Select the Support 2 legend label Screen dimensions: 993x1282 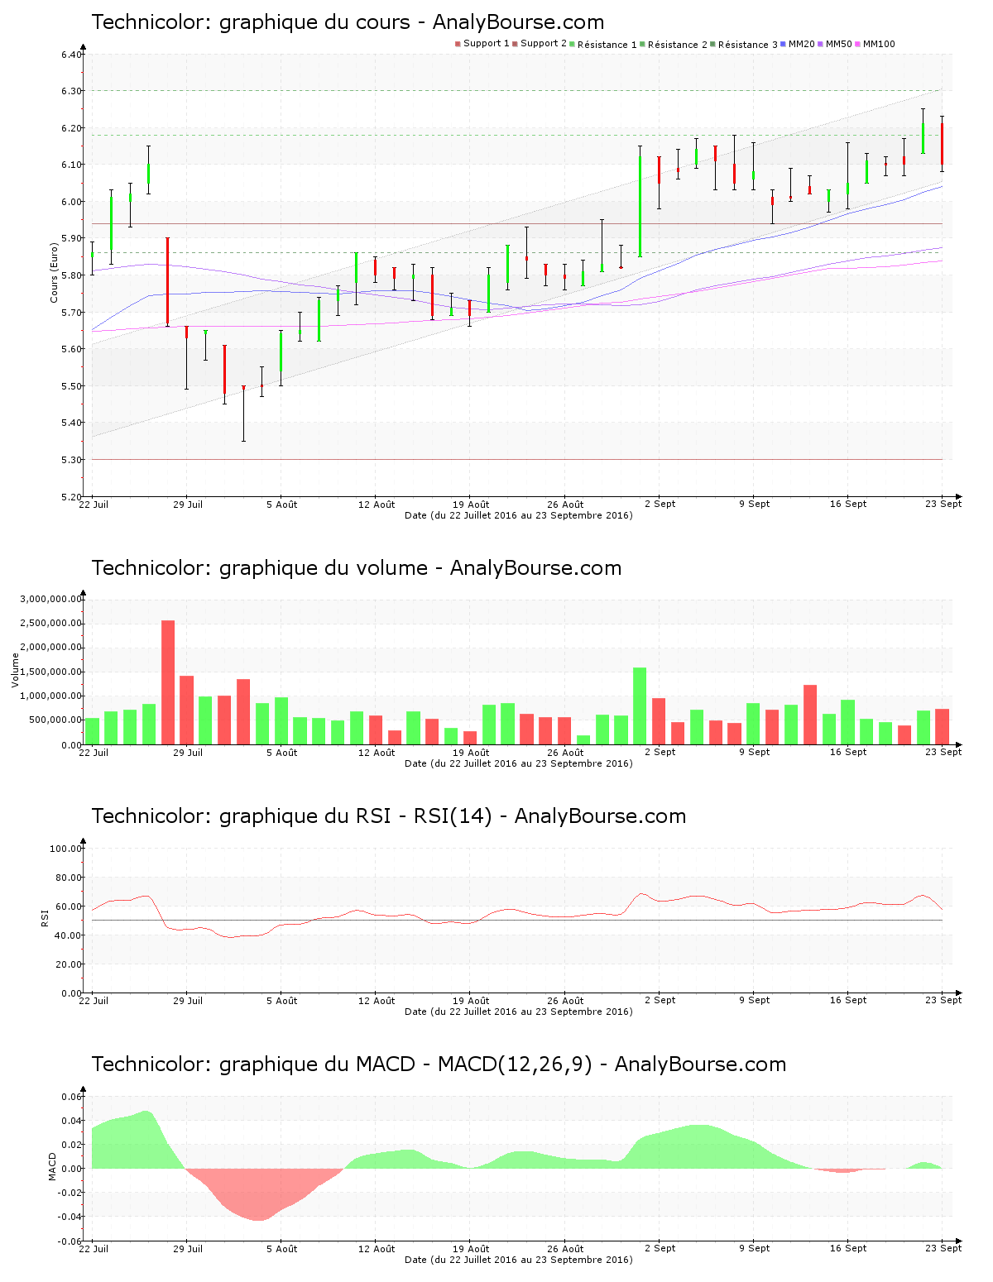click(544, 44)
